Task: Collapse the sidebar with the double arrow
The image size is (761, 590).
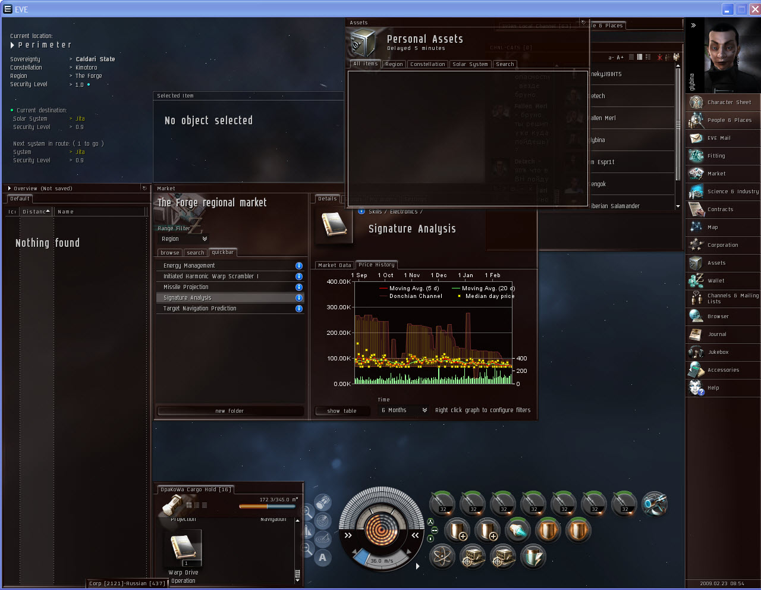Action: [x=693, y=26]
